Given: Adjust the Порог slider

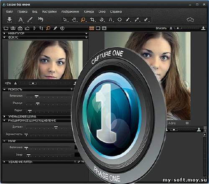Looking at the screenshot, I should (30, 111).
